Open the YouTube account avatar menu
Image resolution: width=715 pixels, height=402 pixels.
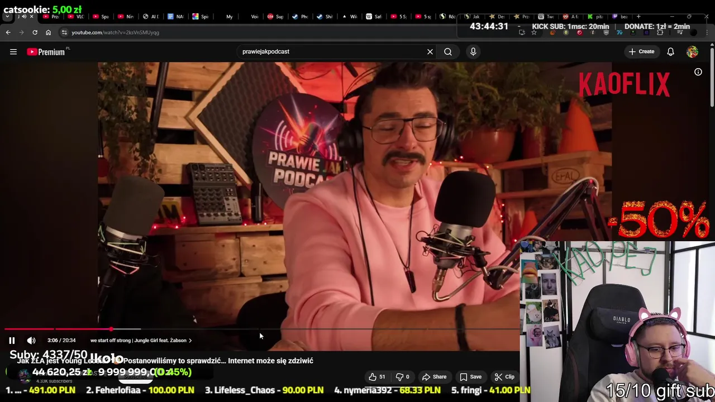tap(692, 51)
